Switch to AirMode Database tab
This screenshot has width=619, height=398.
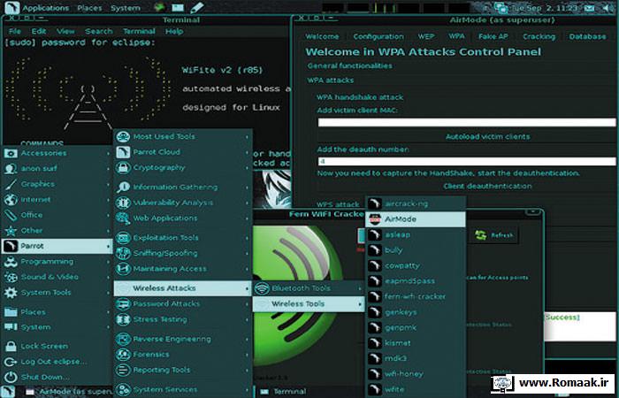pos(587,36)
